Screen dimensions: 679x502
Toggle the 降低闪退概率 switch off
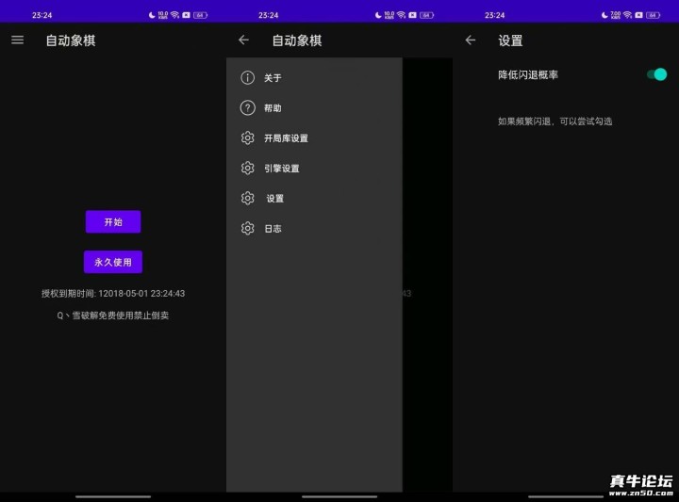656,74
